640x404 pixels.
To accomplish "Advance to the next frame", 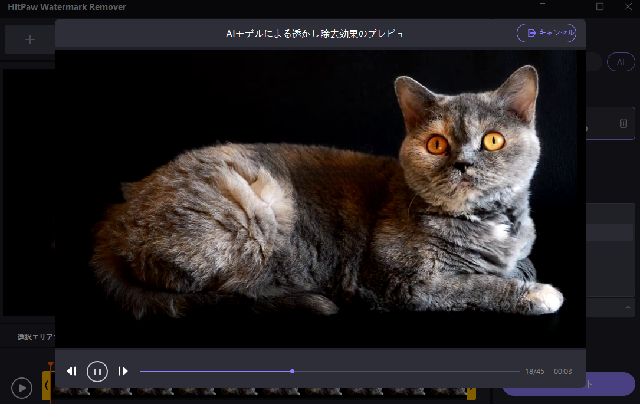I will click(x=123, y=371).
